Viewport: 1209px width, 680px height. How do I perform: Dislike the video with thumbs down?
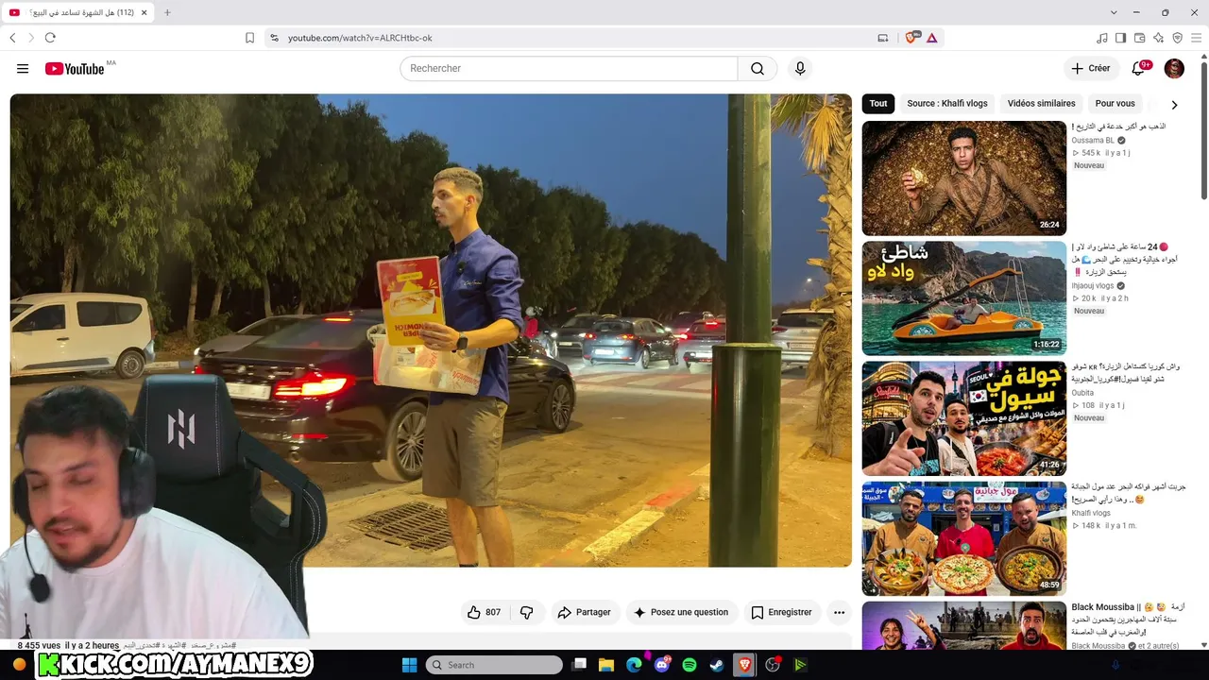pos(527,612)
